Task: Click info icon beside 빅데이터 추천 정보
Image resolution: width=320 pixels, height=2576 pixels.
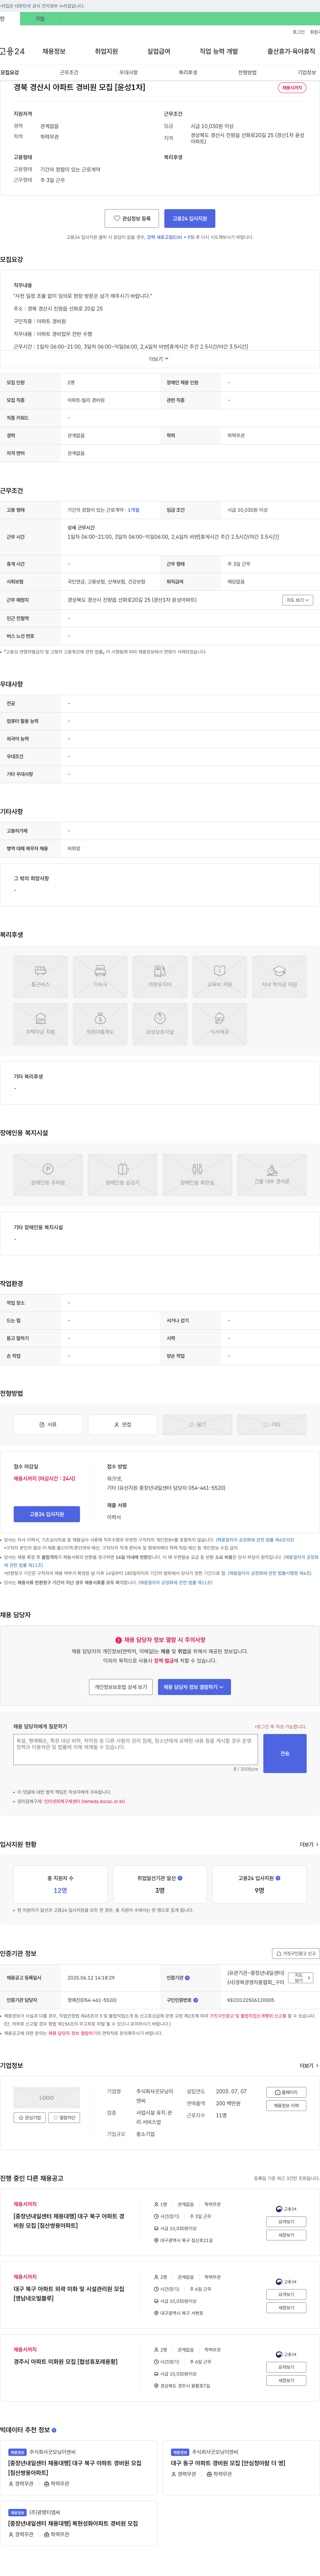Action: [54, 2430]
